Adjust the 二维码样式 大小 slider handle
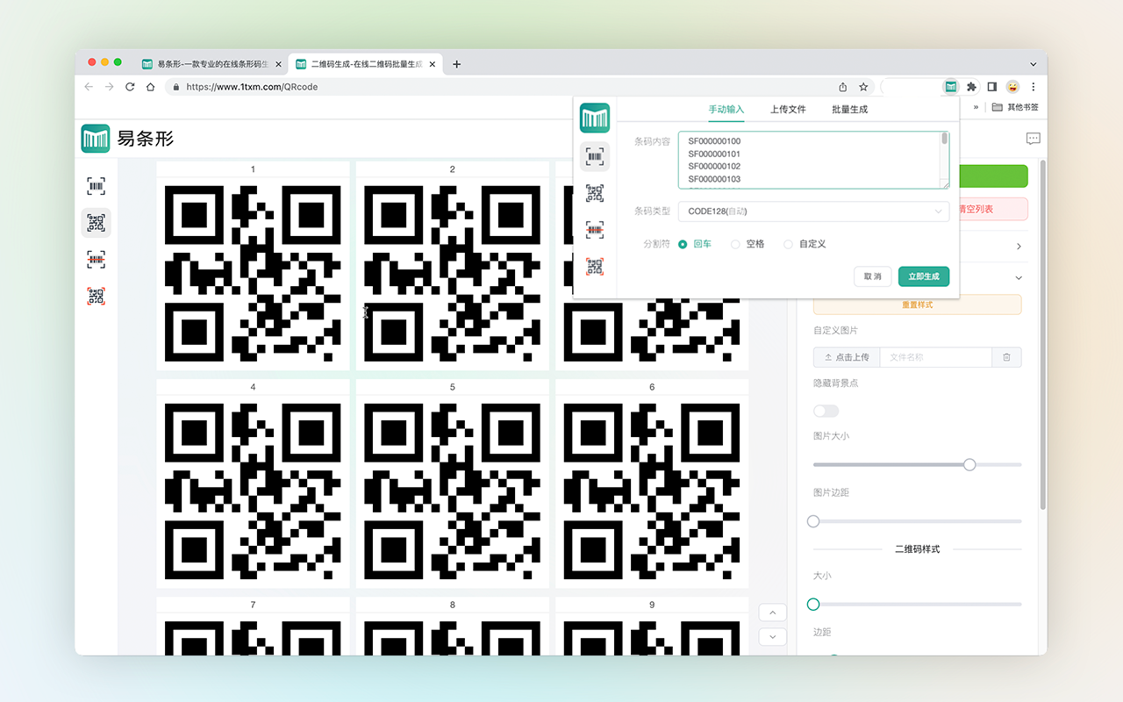The width and height of the screenshot is (1123, 702). point(813,604)
